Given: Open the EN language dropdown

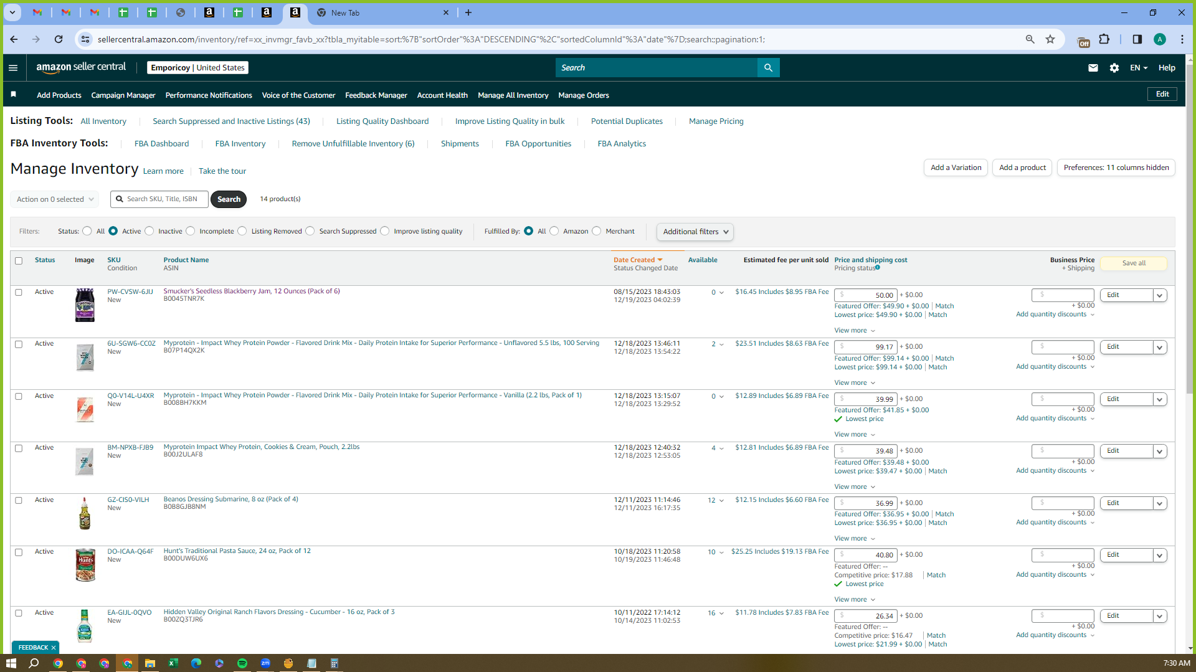Looking at the screenshot, I should pyautogui.click(x=1139, y=68).
